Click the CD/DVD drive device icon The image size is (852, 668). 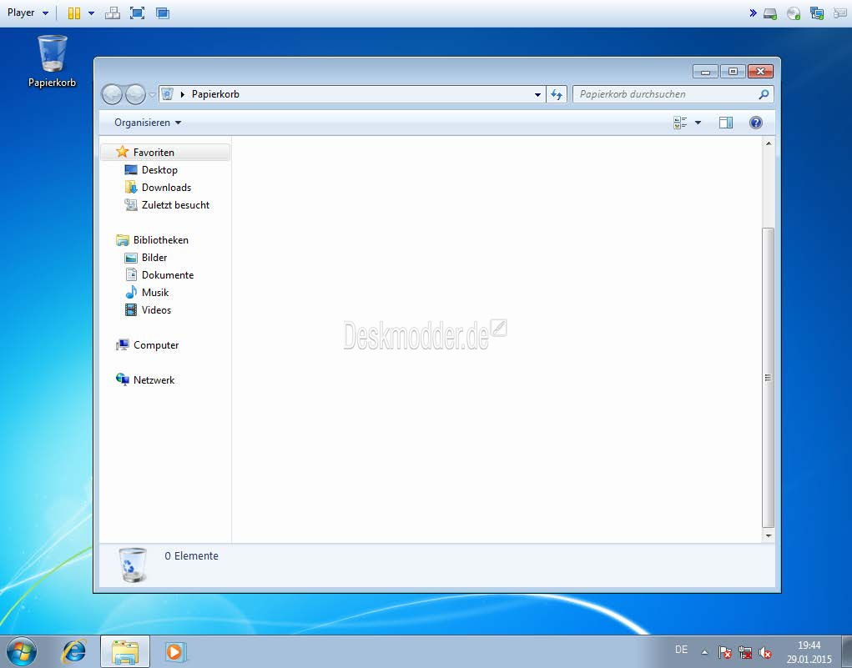(x=794, y=13)
